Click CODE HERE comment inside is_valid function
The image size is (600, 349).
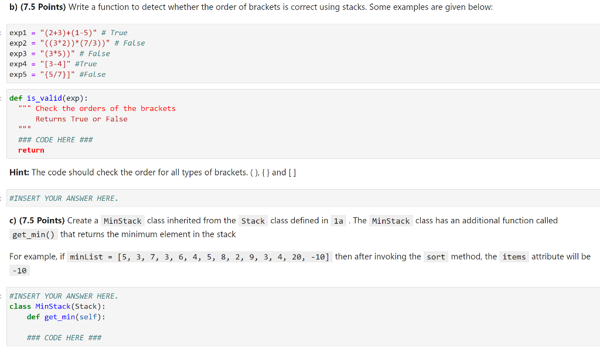56,140
